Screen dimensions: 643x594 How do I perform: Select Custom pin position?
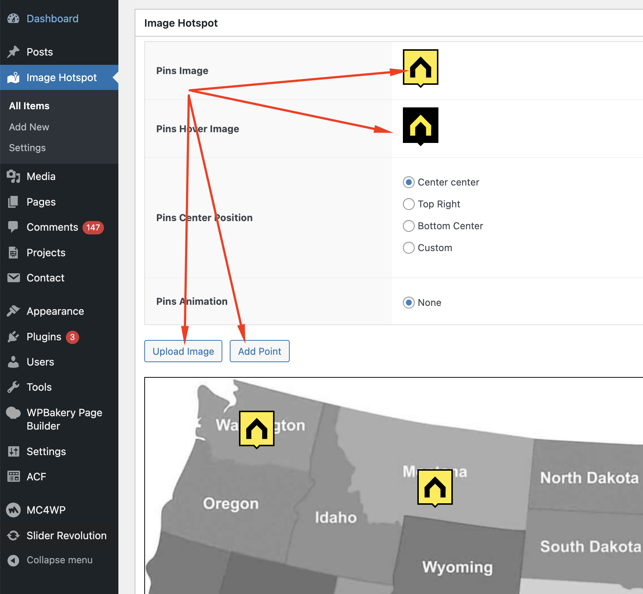(409, 248)
